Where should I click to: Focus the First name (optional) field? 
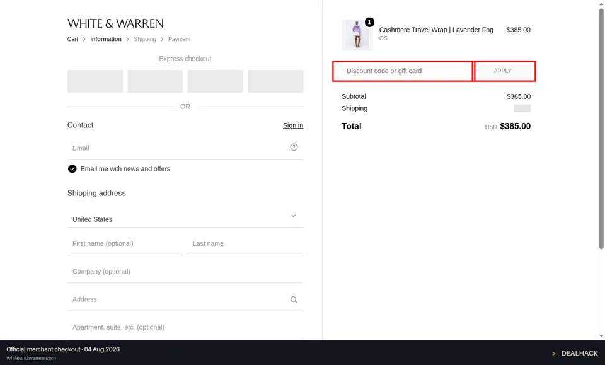point(125,244)
